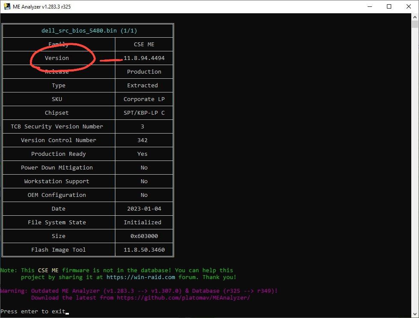The width and height of the screenshot is (419, 318).
Task: Click the 'Press enter to exit' prompt
Action: click(33, 311)
